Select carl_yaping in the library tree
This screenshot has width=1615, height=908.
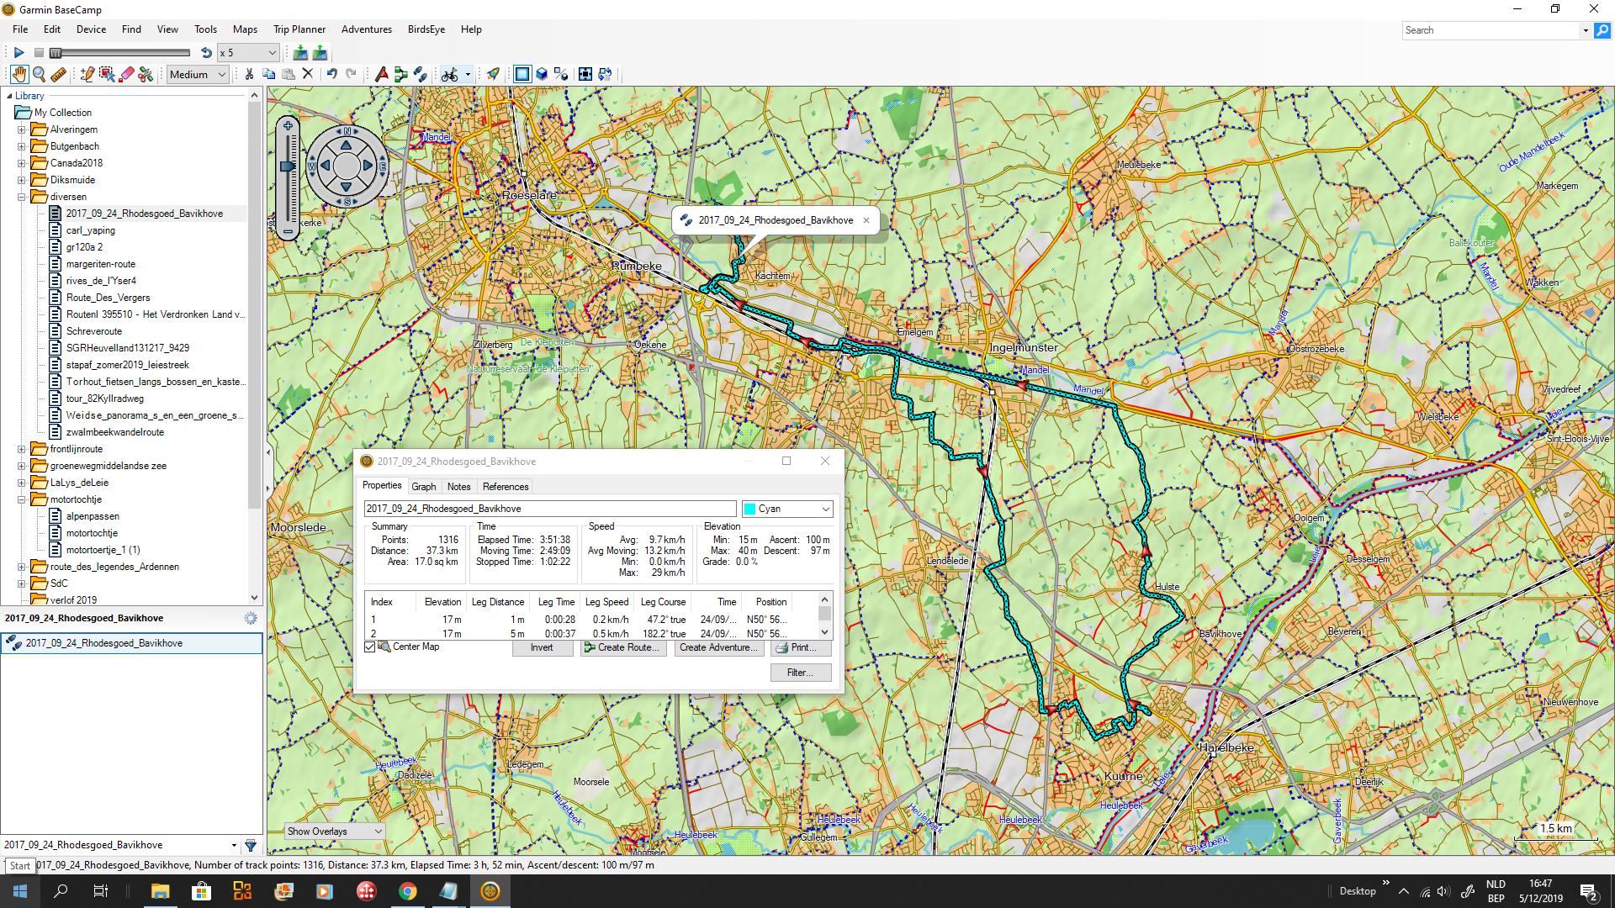[x=91, y=230]
